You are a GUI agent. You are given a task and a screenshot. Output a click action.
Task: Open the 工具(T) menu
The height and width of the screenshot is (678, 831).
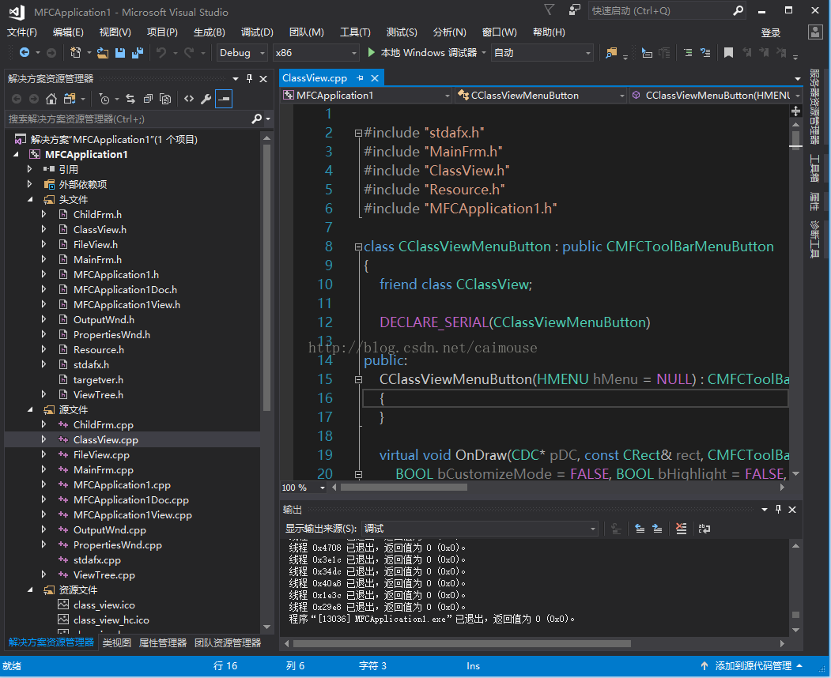(x=355, y=32)
